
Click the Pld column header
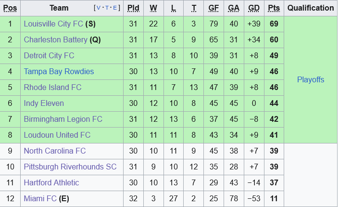coord(133,8)
